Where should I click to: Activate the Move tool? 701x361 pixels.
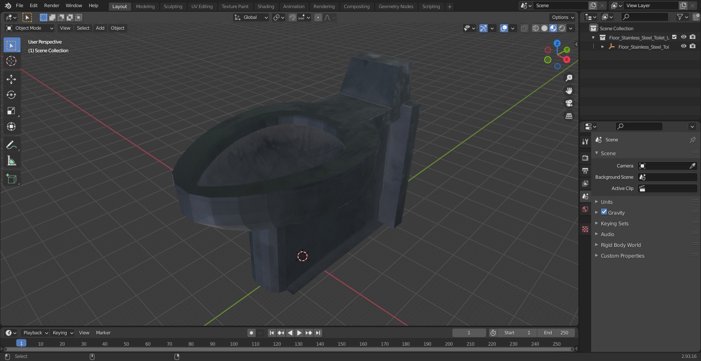(11, 79)
